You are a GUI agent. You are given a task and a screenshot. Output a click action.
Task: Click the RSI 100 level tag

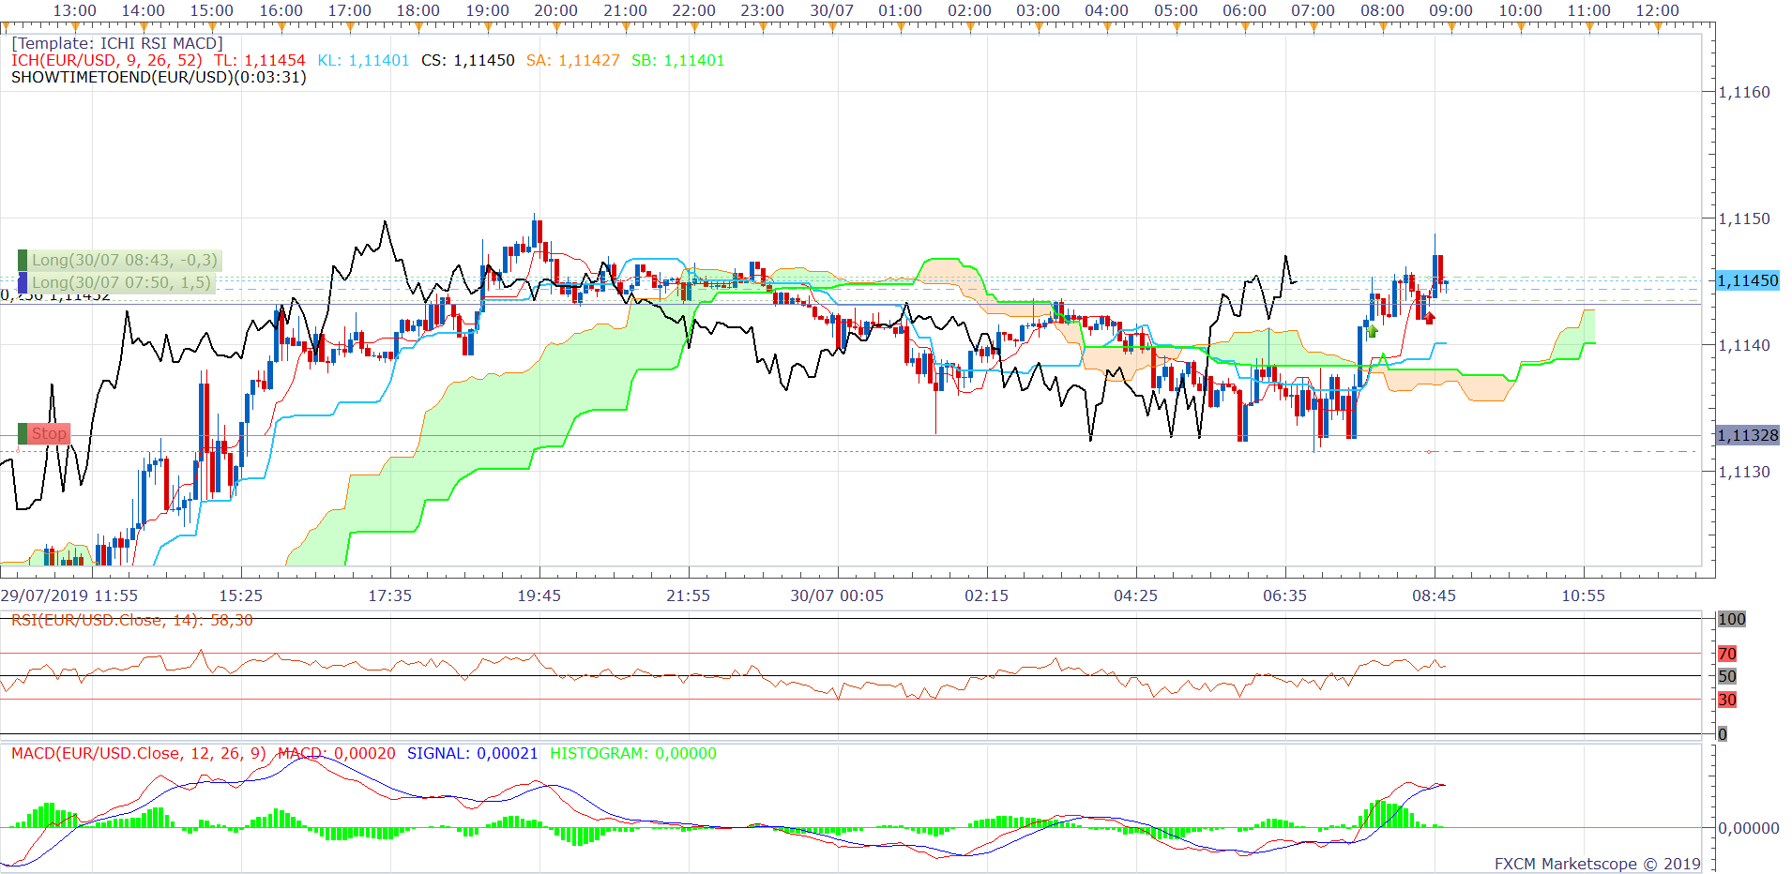tap(1732, 619)
